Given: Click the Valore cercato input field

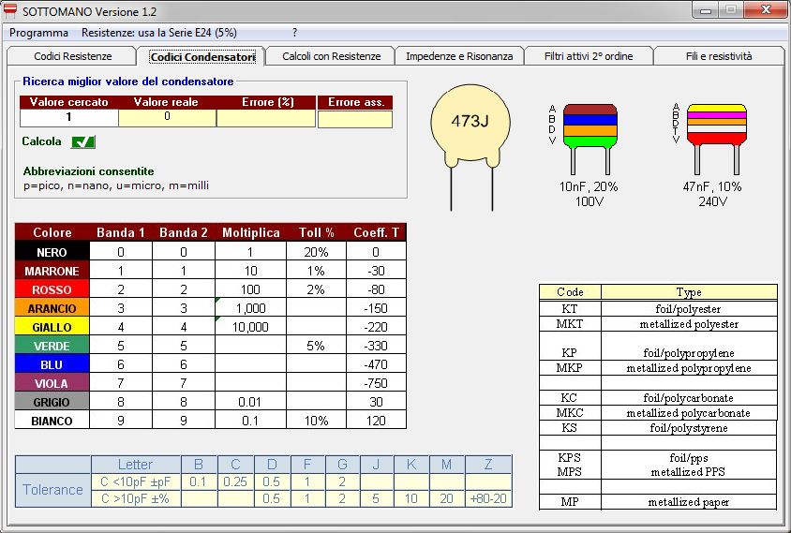Looking at the screenshot, I should tap(69, 118).
